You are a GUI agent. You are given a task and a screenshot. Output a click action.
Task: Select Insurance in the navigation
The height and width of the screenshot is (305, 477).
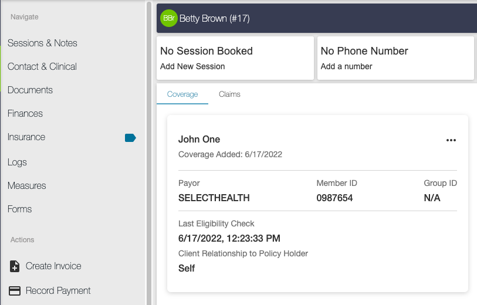[x=26, y=137]
